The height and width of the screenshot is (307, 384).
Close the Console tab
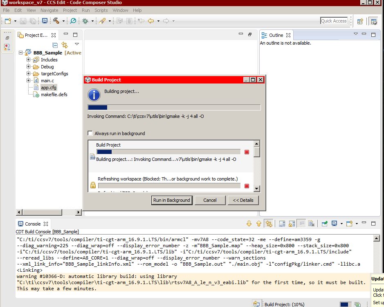coord(45,224)
